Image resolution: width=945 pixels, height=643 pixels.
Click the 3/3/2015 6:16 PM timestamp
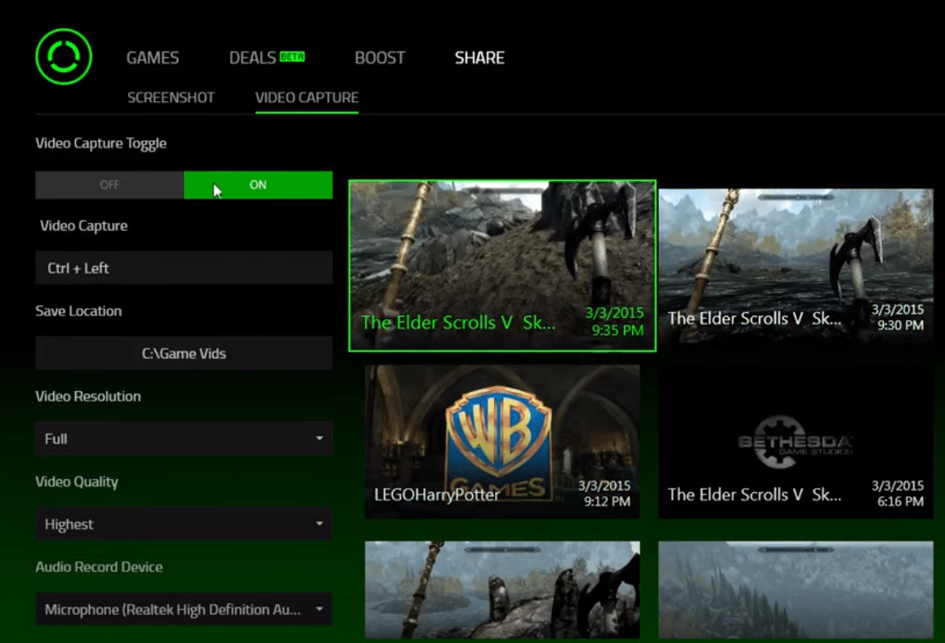[898, 493]
